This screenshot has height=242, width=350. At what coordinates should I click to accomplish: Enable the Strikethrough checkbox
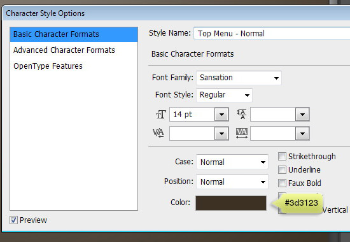pos(282,157)
